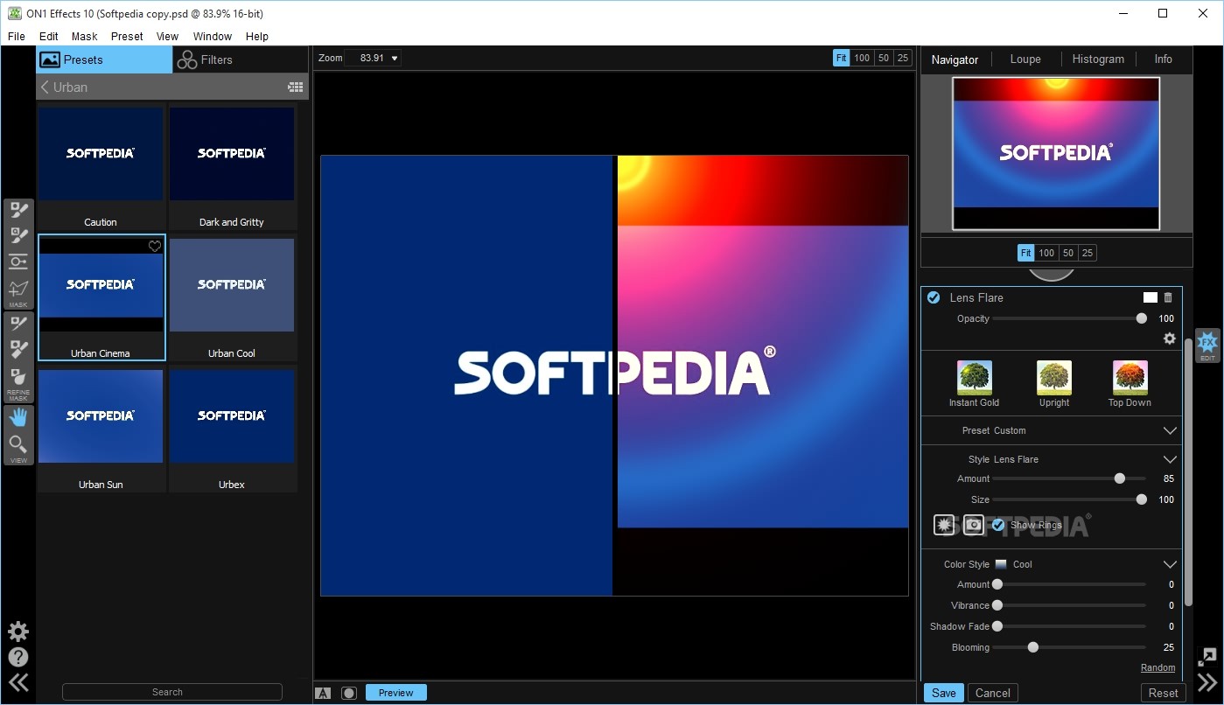Expand the Color Style Cool dropdown

pos(1170,564)
